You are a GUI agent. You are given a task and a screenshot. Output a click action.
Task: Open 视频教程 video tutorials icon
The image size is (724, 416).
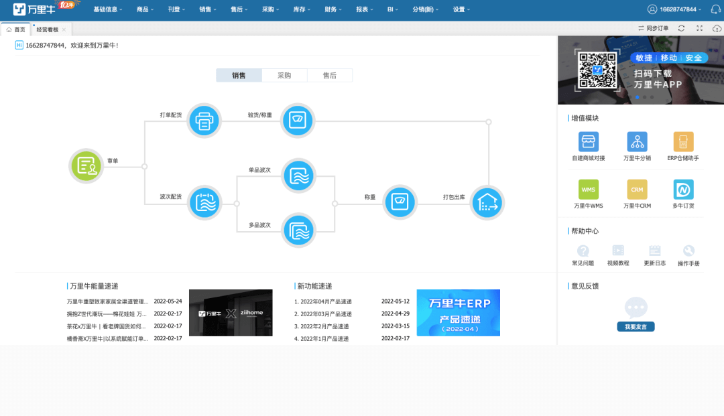(618, 251)
